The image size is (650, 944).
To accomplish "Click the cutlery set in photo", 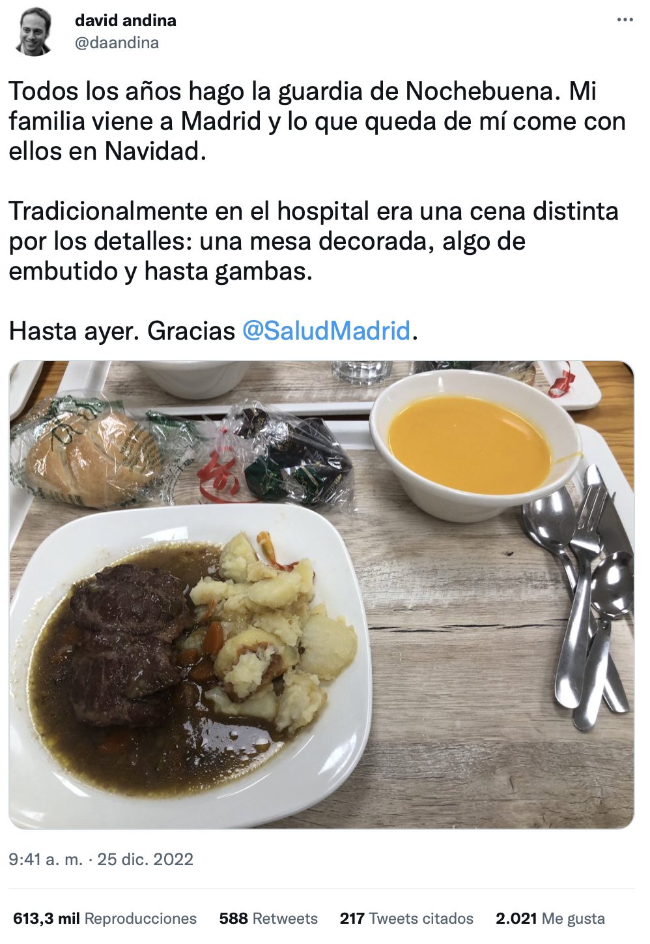I will click(x=579, y=598).
